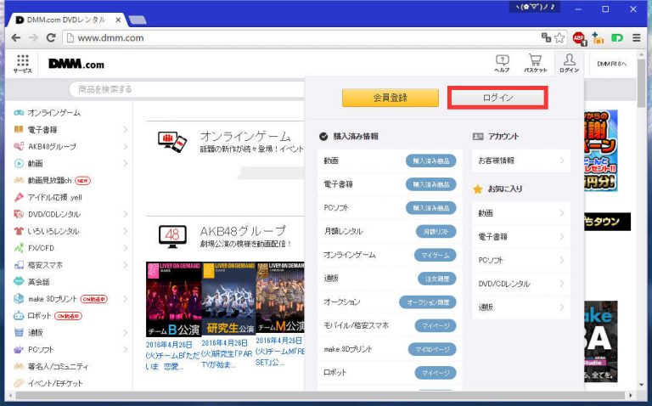
Task: Click the horizontal page scrollbar
Action: pos(320,395)
